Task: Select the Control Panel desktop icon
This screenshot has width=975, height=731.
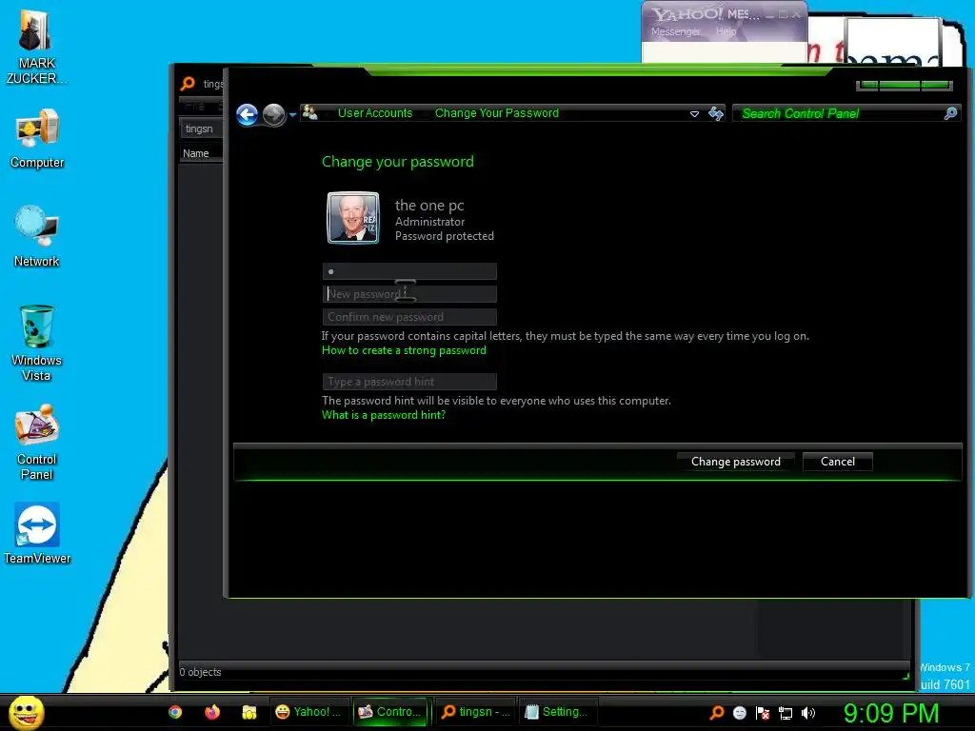Action: (37, 442)
